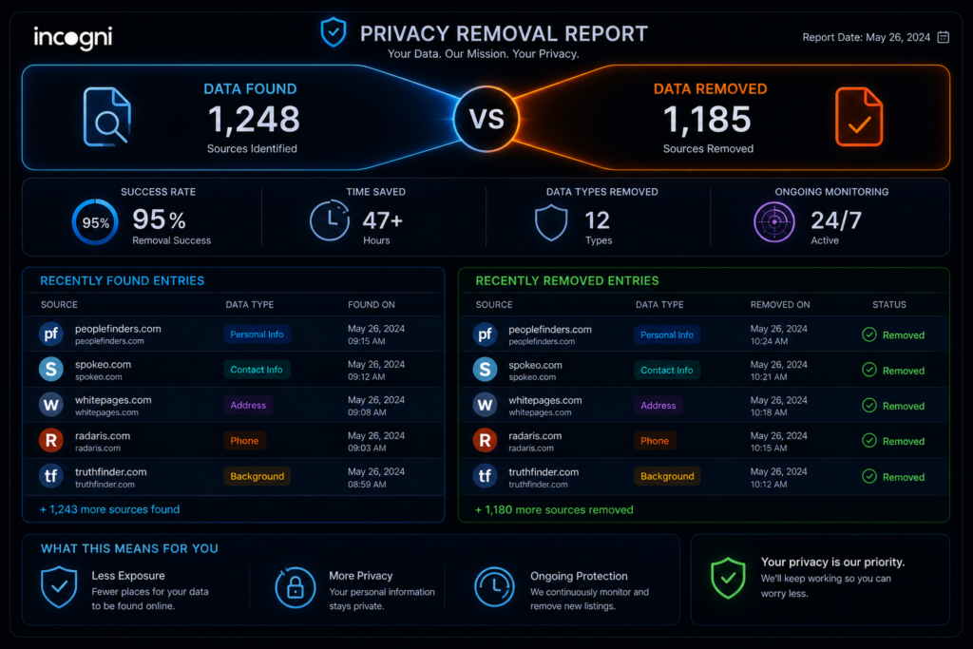Click the truthfinder tf icon in found entries

pos(51,476)
